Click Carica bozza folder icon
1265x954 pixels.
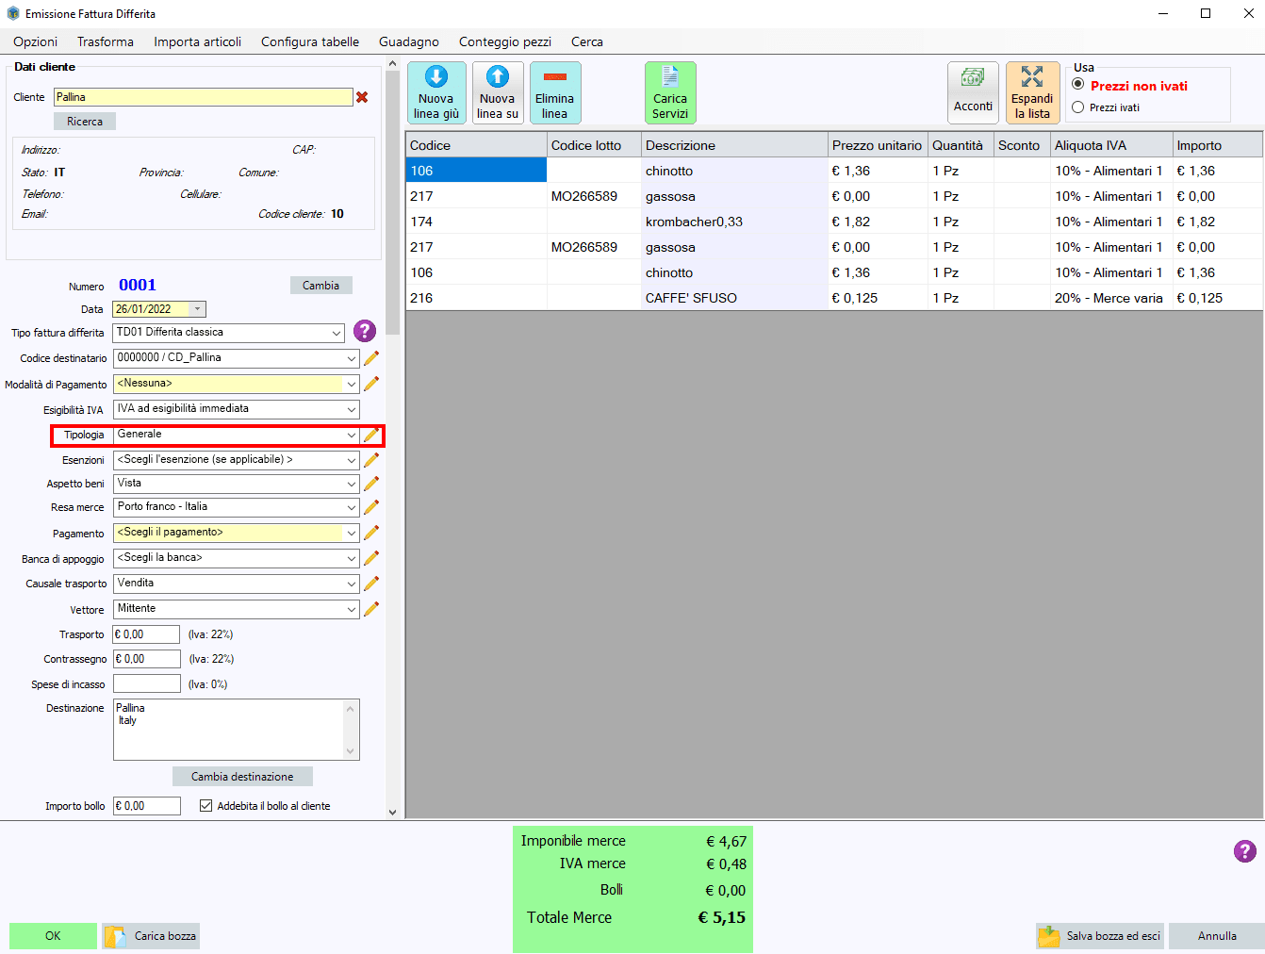click(116, 936)
